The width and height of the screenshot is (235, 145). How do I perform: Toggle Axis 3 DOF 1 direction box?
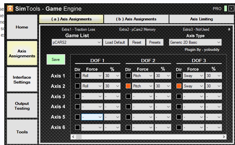[77, 96]
